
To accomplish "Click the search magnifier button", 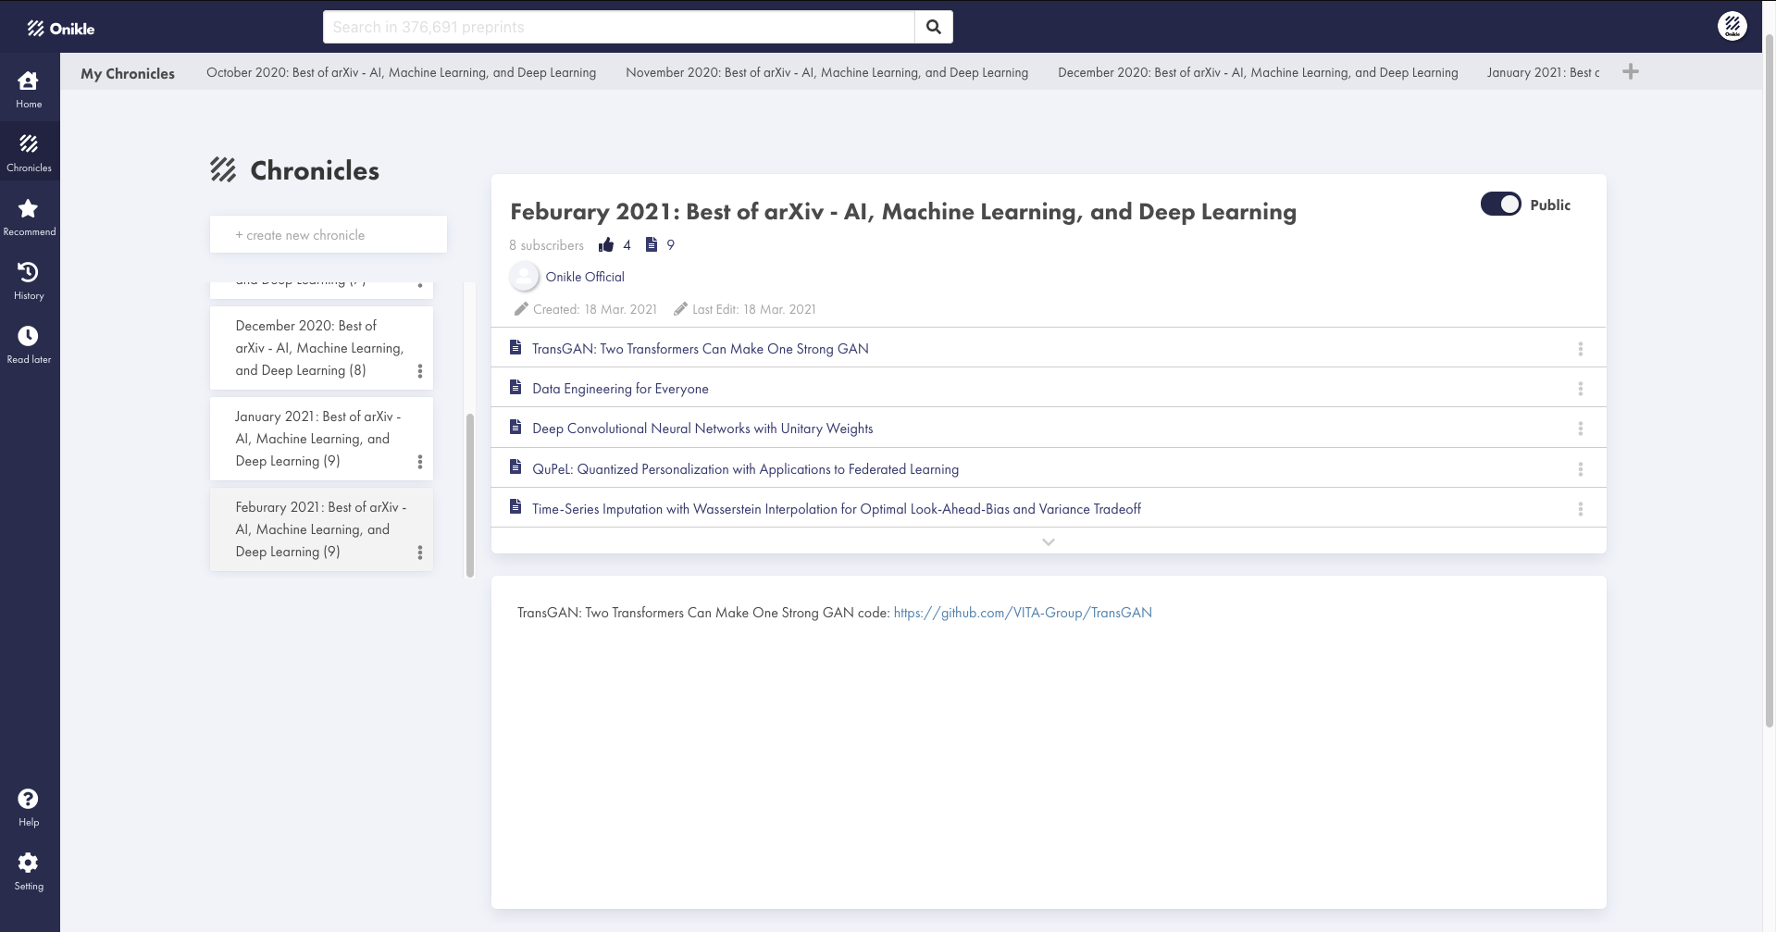I will [933, 27].
